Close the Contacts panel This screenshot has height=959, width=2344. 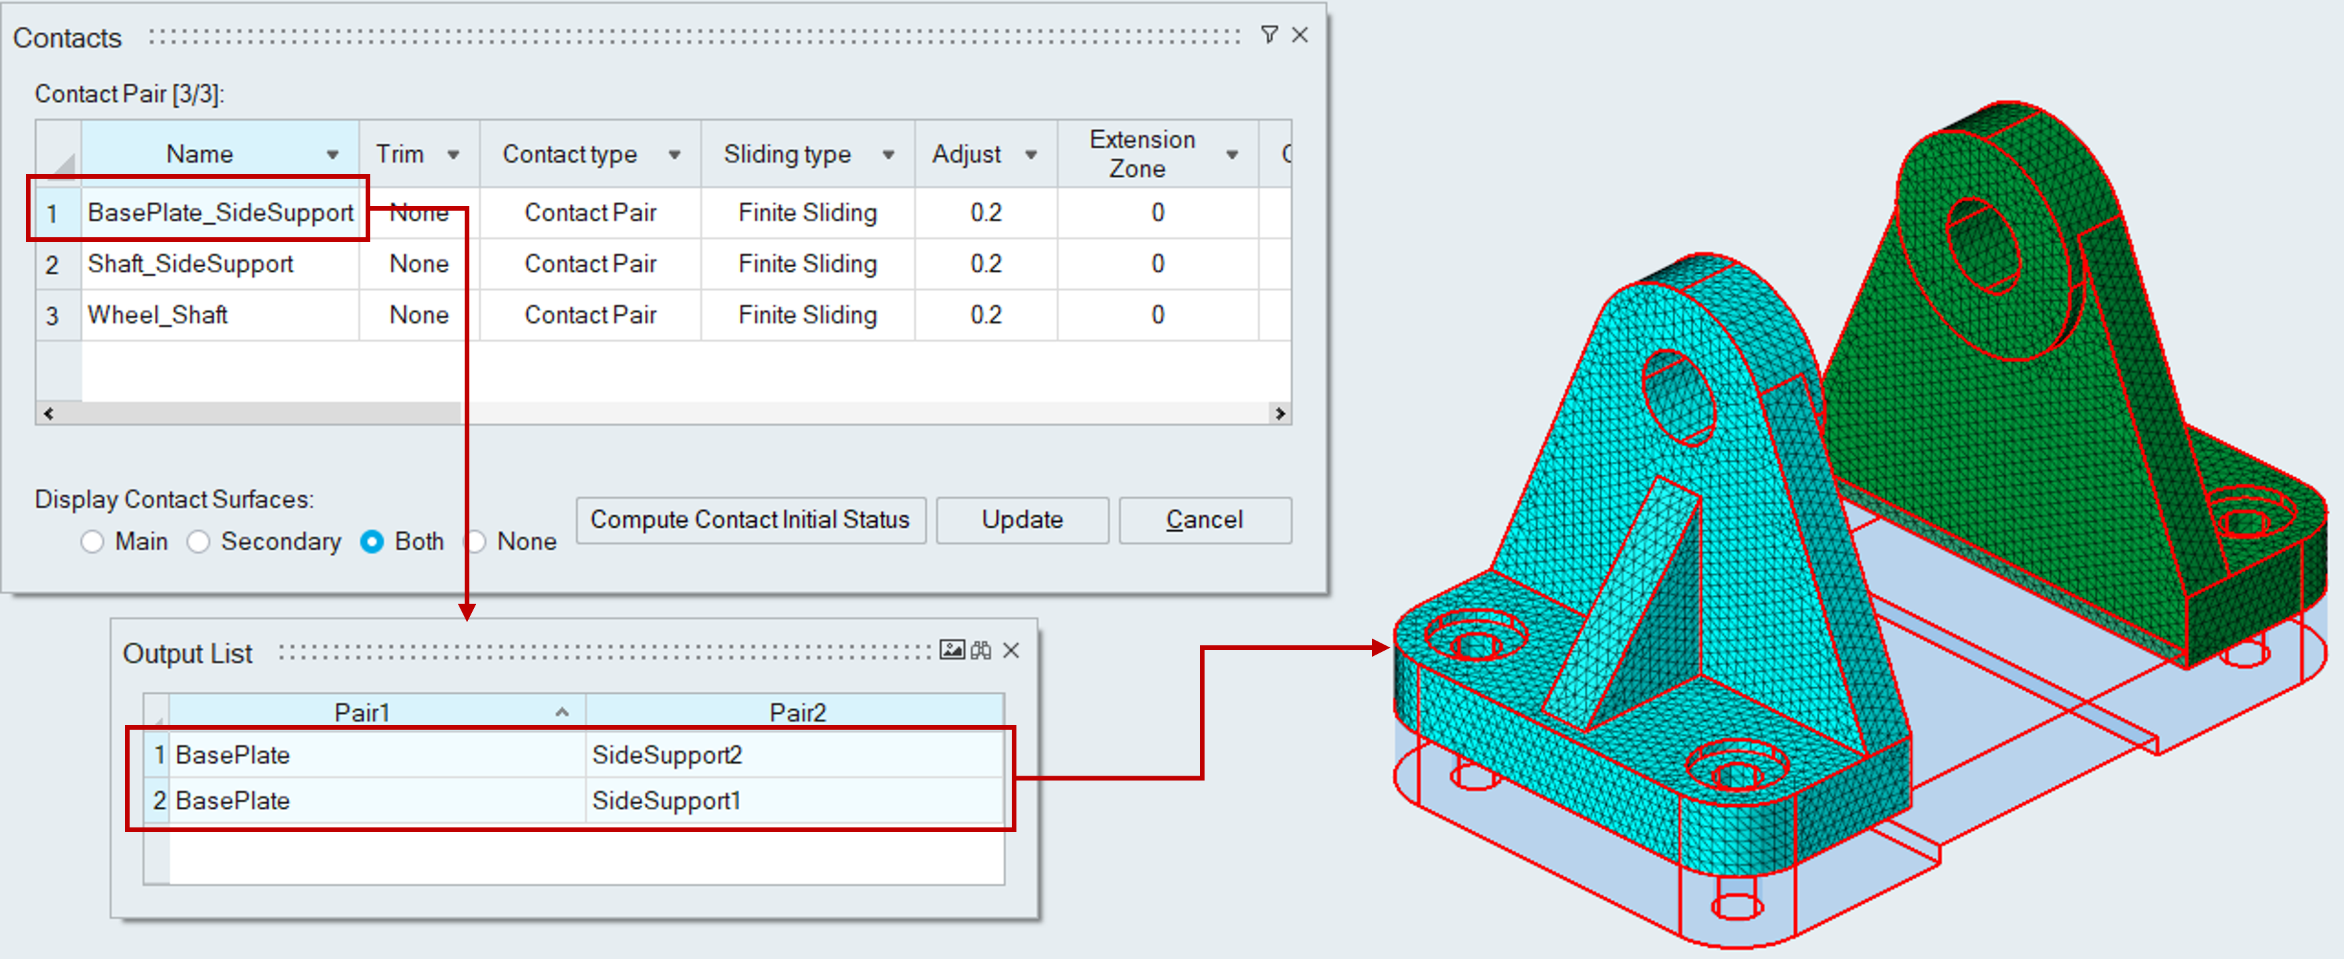coord(1300,35)
